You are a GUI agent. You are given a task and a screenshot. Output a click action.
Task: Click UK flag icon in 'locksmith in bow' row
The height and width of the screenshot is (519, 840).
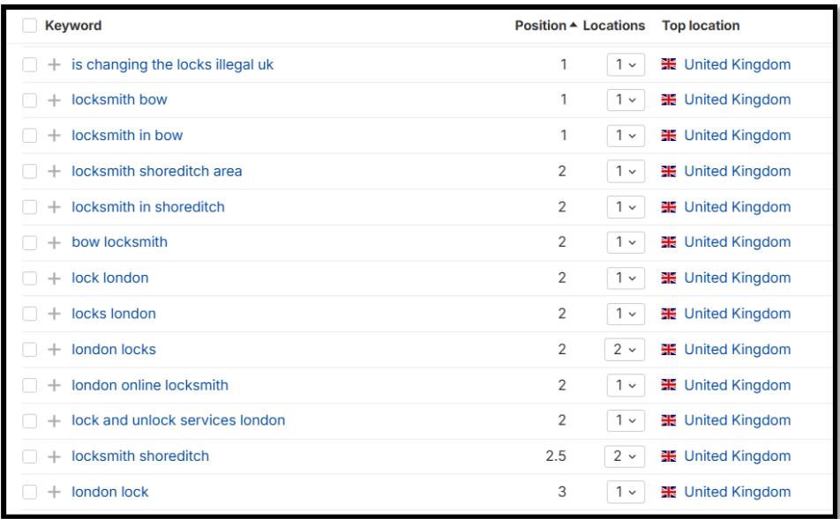(x=669, y=136)
